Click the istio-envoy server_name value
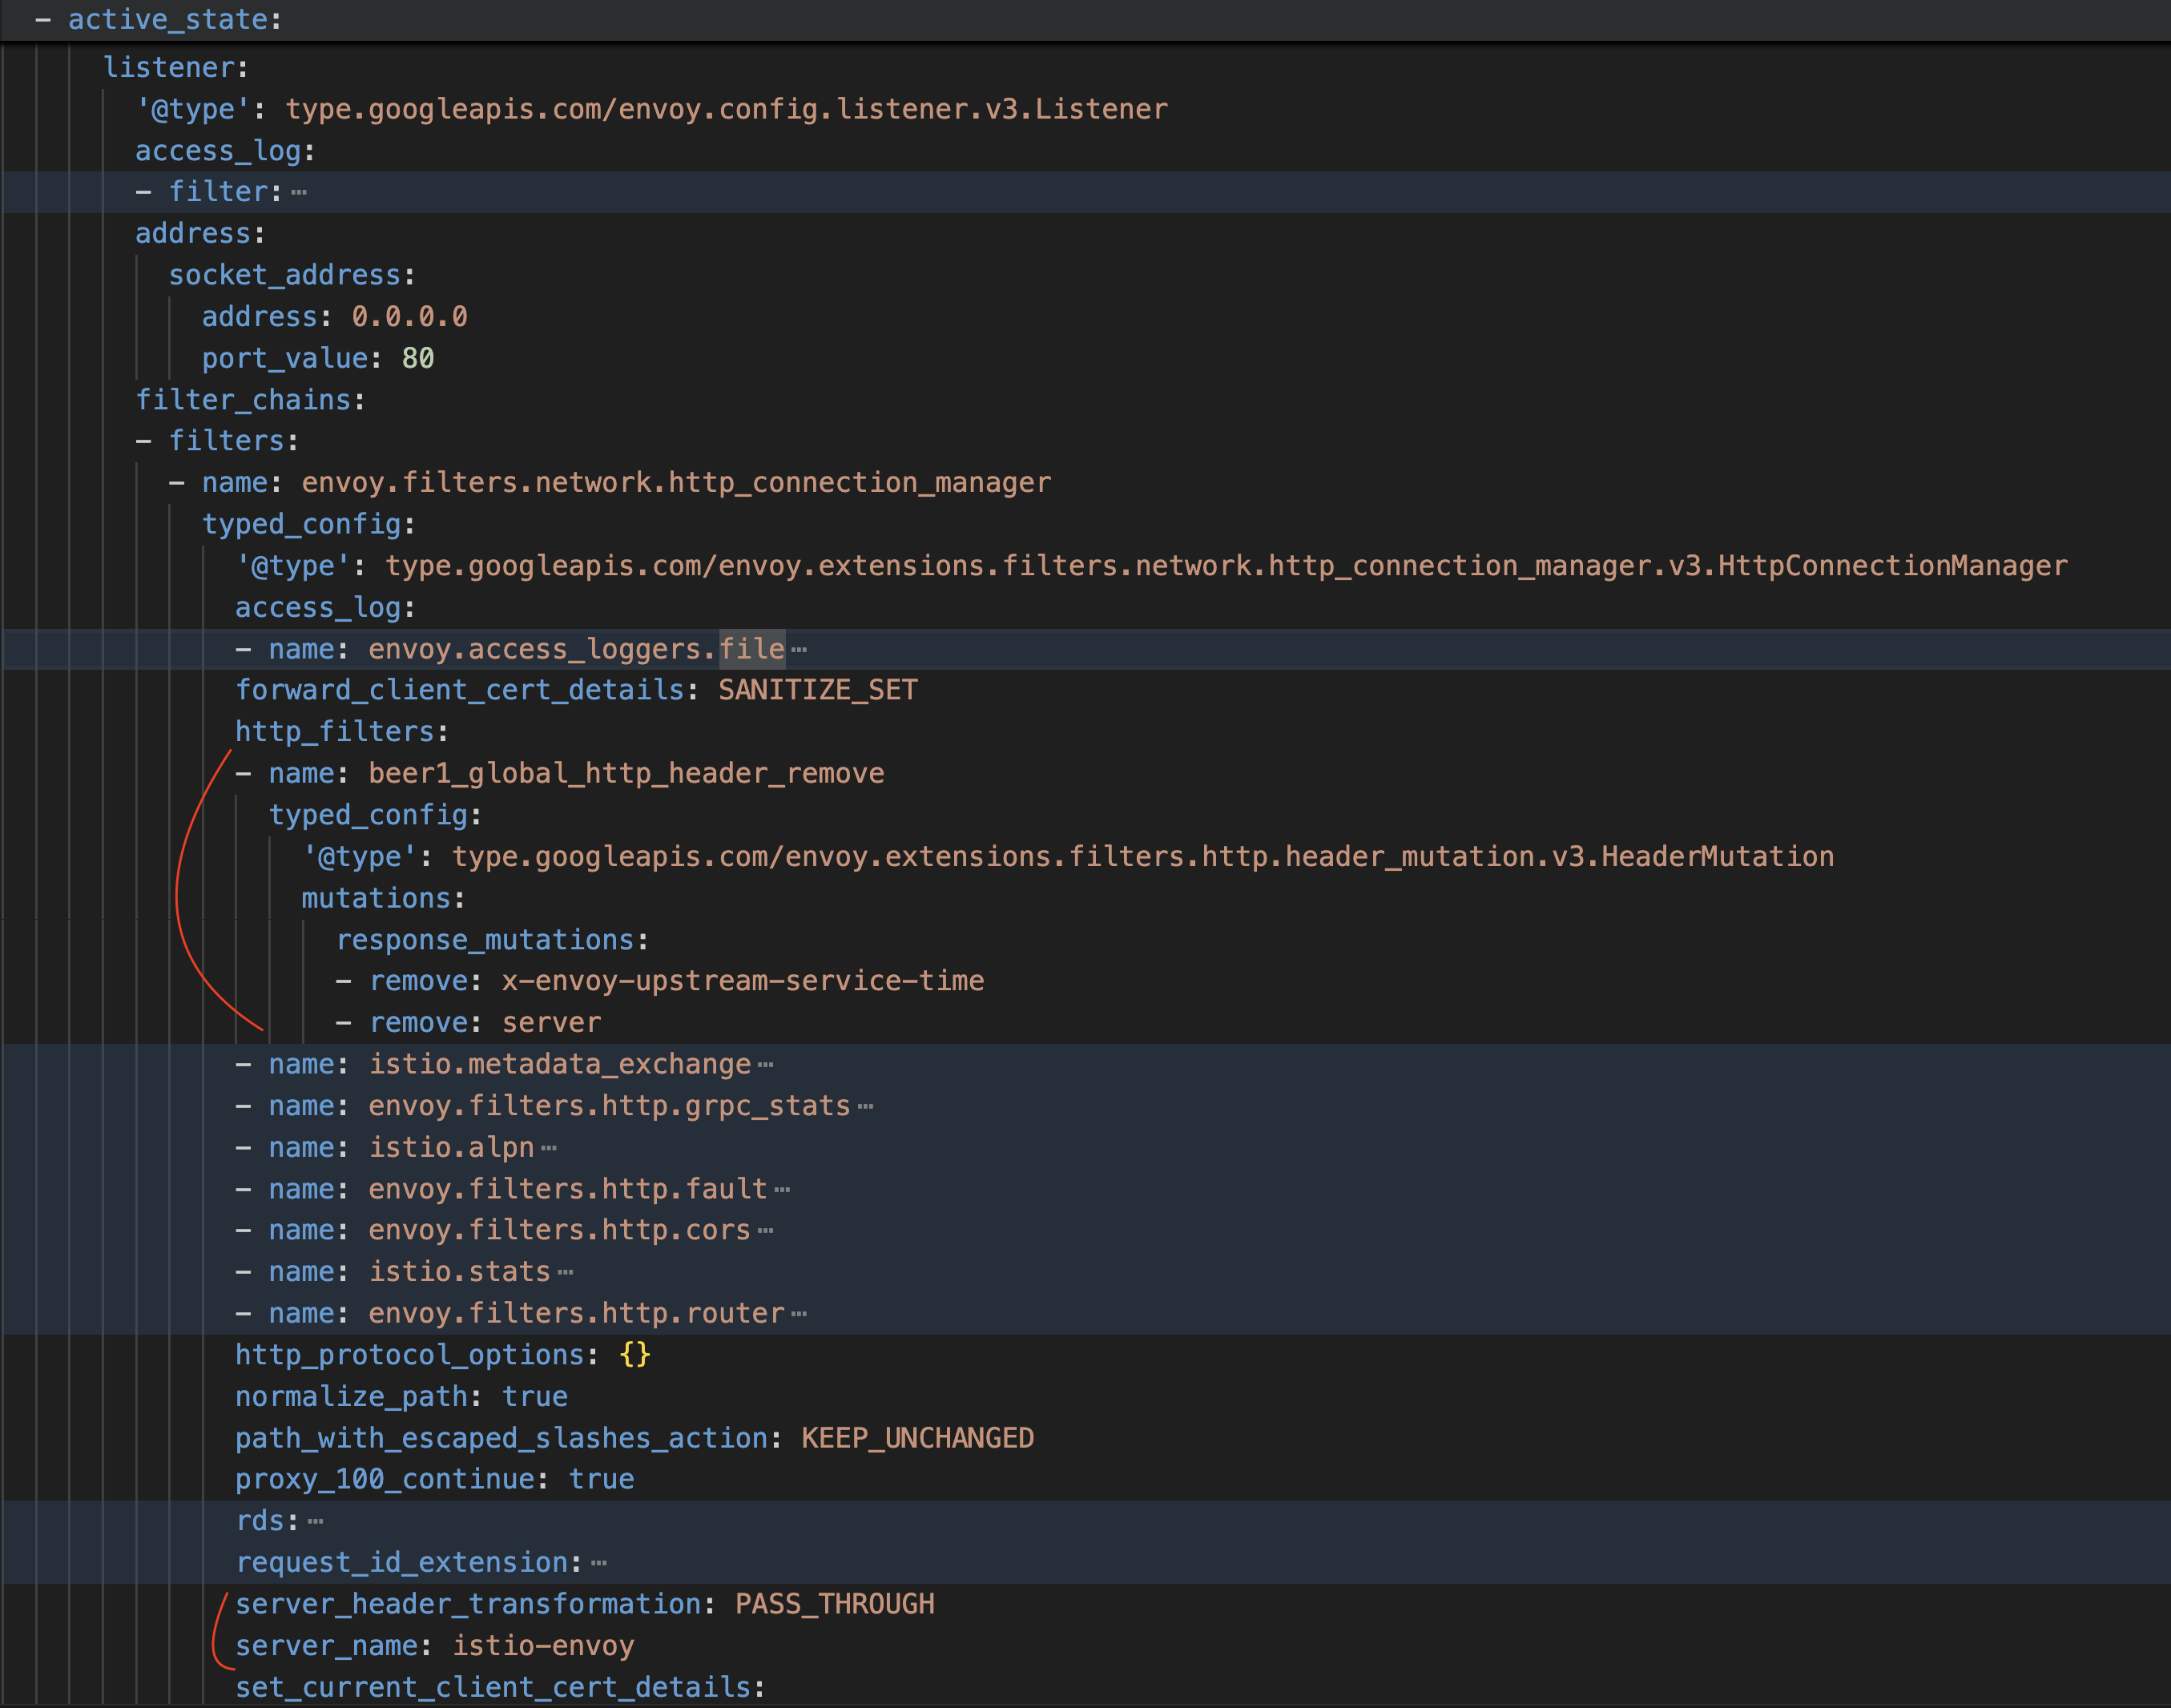Screen dimensions: 2171x1708 coord(543,1646)
